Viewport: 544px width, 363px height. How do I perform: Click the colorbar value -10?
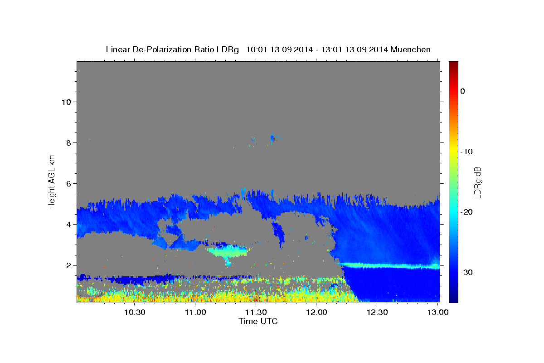pyautogui.click(x=466, y=152)
